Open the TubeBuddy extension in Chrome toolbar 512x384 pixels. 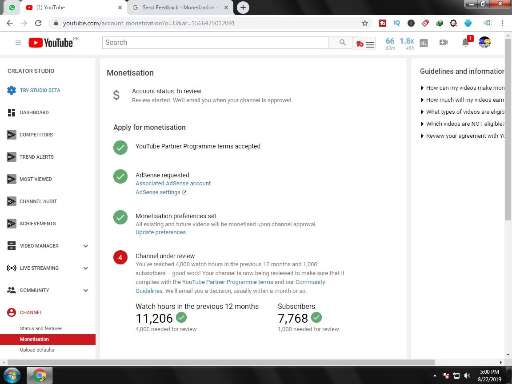(x=382, y=23)
